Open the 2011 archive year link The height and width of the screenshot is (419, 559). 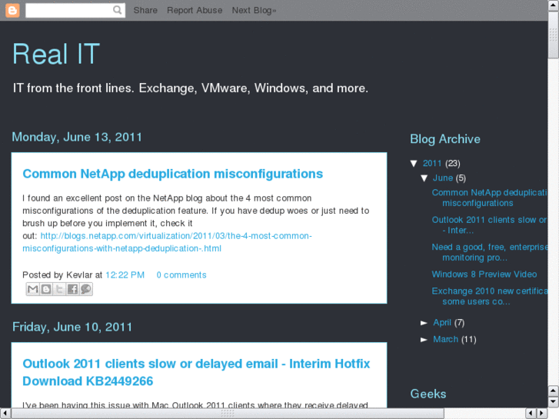432,163
